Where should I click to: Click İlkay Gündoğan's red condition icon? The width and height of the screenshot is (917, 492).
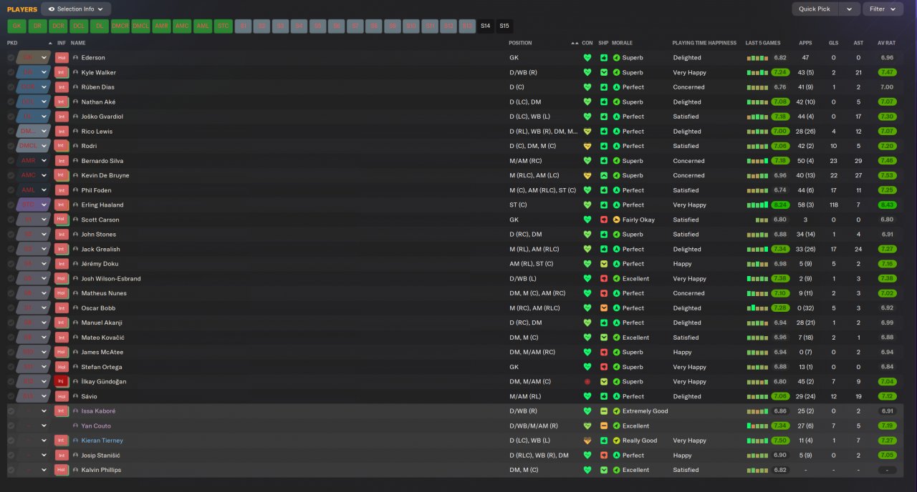pos(587,381)
